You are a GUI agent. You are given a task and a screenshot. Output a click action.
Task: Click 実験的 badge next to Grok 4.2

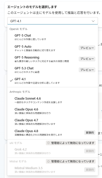90,151
